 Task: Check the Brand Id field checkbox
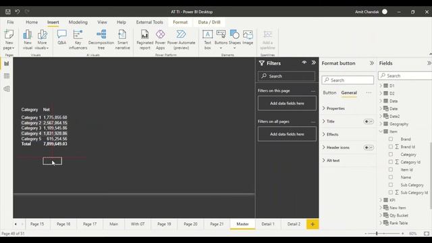tap(391, 147)
